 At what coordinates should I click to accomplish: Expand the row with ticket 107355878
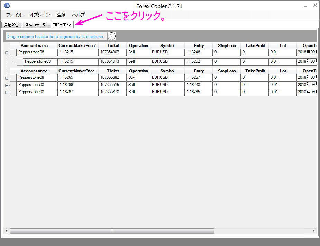[x=7, y=93]
